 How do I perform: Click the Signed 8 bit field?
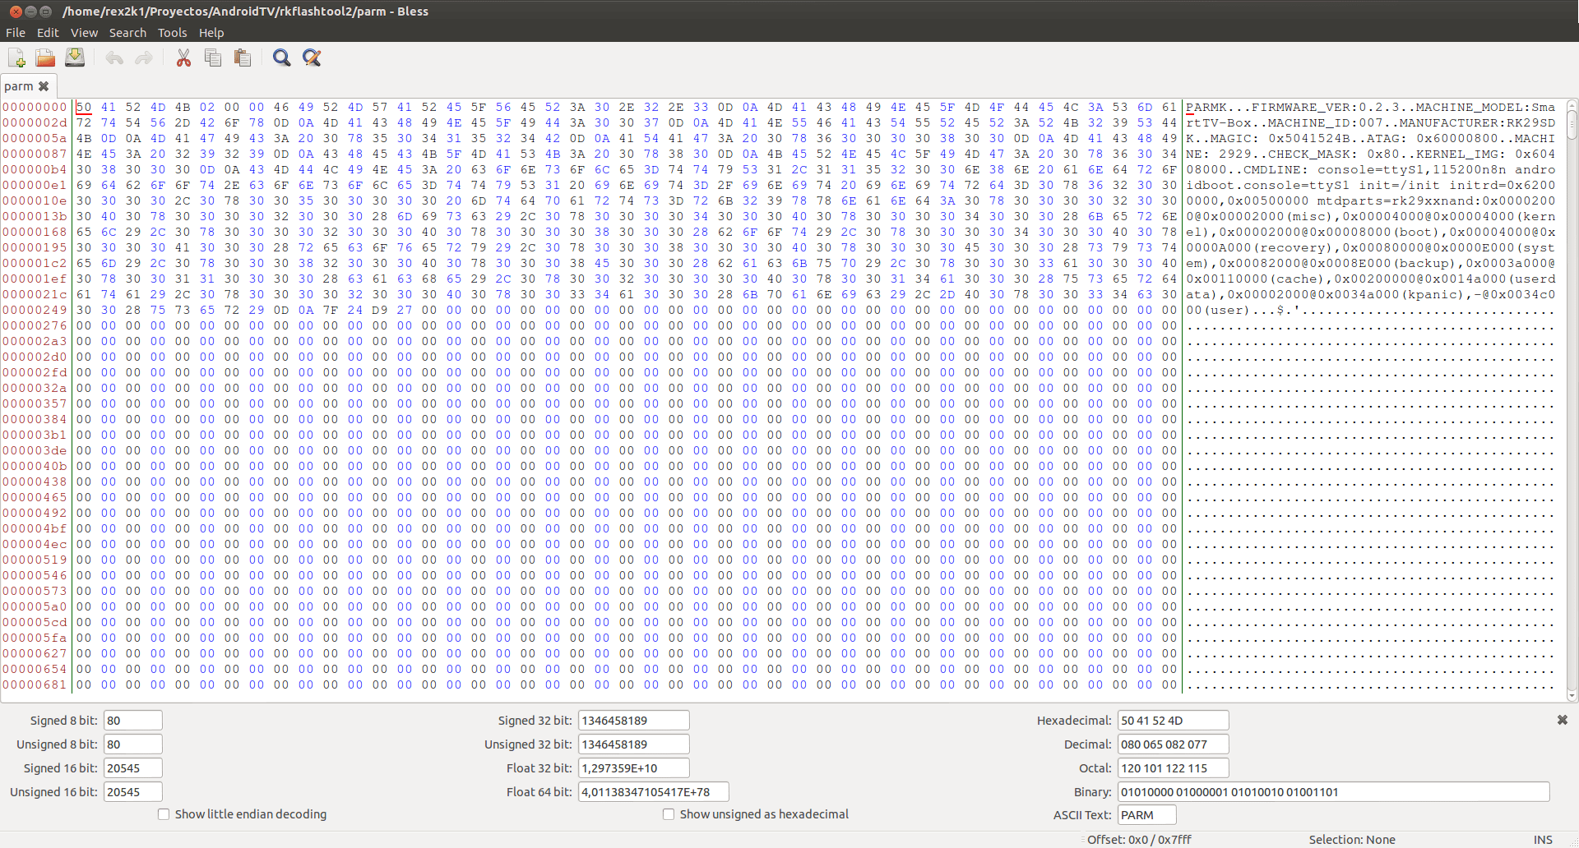133,721
